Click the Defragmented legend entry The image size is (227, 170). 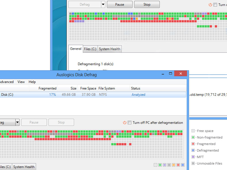(x=205, y=150)
